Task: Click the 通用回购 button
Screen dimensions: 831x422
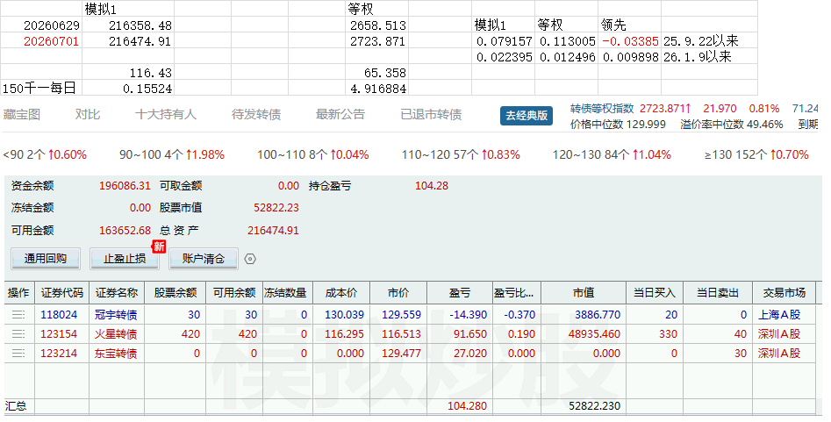Action: pos(46,259)
